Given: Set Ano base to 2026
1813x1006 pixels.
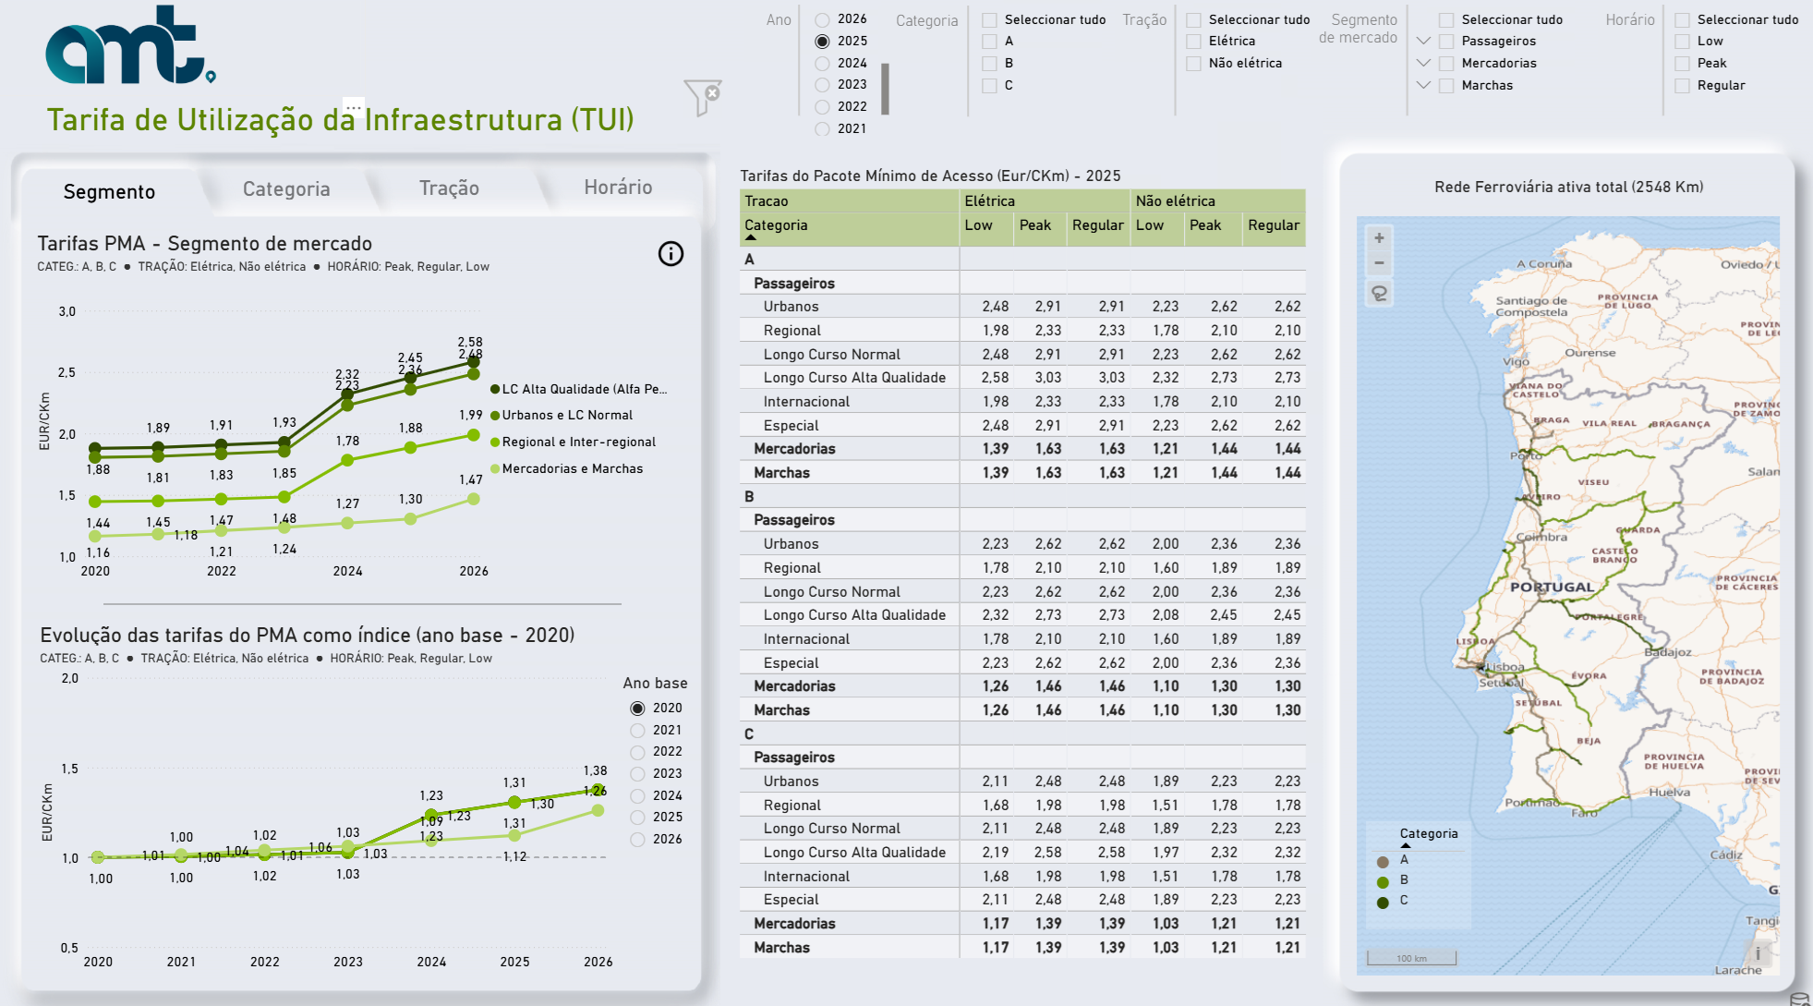Looking at the screenshot, I should pyautogui.click(x=637, y=840).
